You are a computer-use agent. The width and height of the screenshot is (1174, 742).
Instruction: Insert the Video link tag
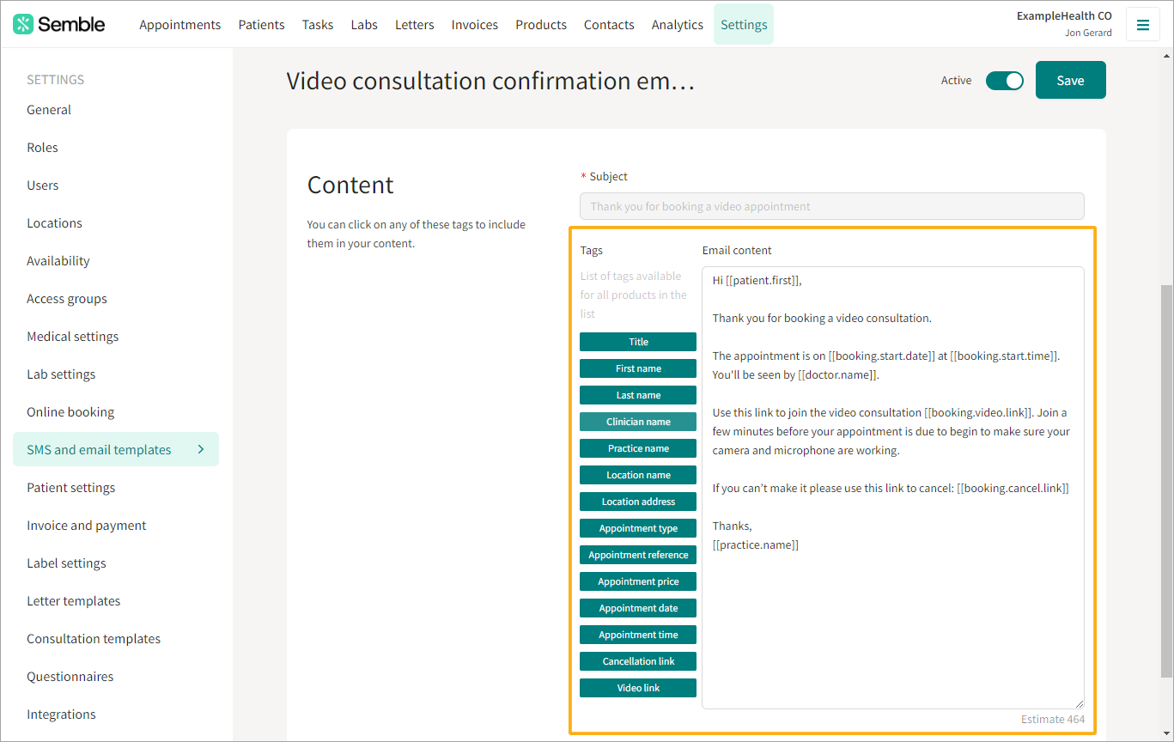click(638, 688)
